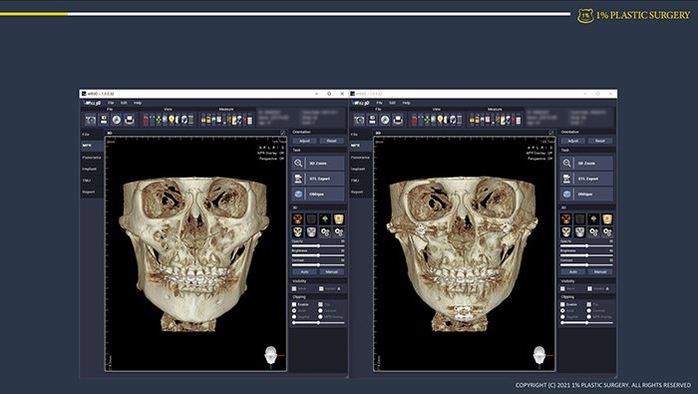Click the Manual button in right window
Image resolution: width=698 pixels, height=394 pixels.
tap(600, 271)
